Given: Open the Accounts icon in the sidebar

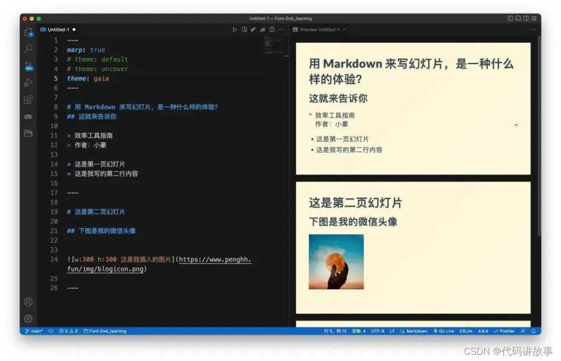Looking at the screenshot, I should tap(28, 302).
